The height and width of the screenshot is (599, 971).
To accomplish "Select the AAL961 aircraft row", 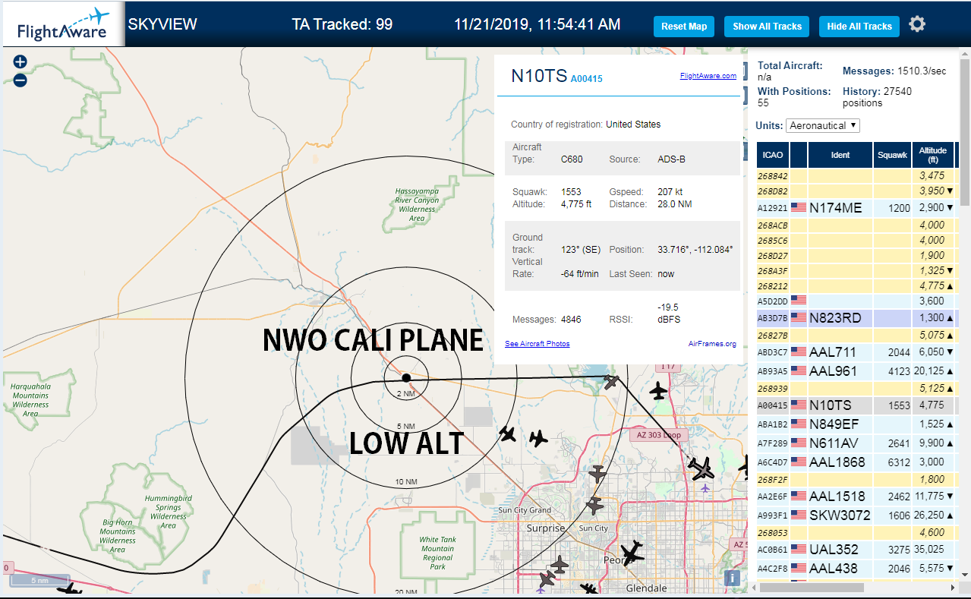I will click(856, 370).
